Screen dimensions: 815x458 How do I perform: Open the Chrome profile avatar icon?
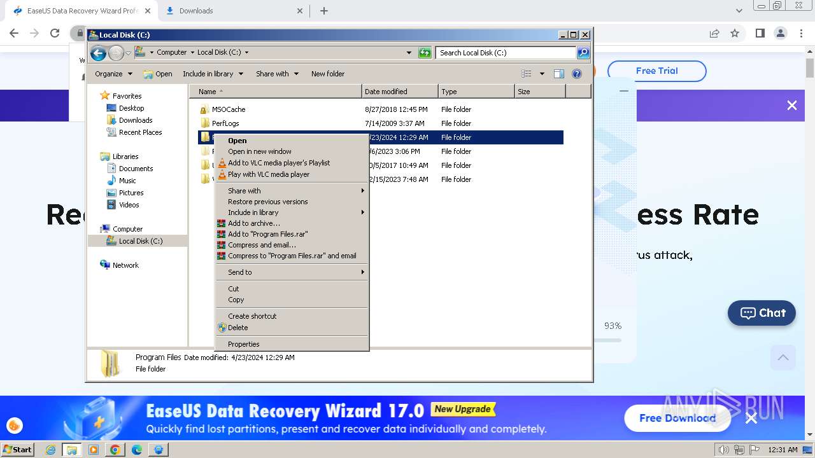(x=780, y=33)
